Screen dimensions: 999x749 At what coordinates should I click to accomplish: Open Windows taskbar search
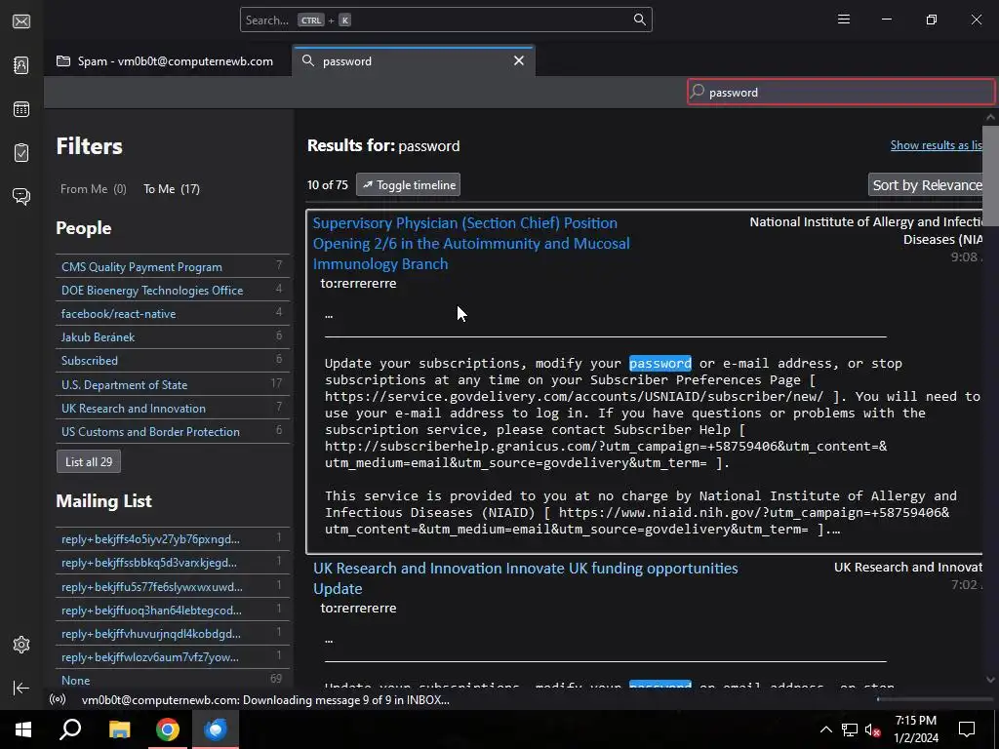(70, 729)
